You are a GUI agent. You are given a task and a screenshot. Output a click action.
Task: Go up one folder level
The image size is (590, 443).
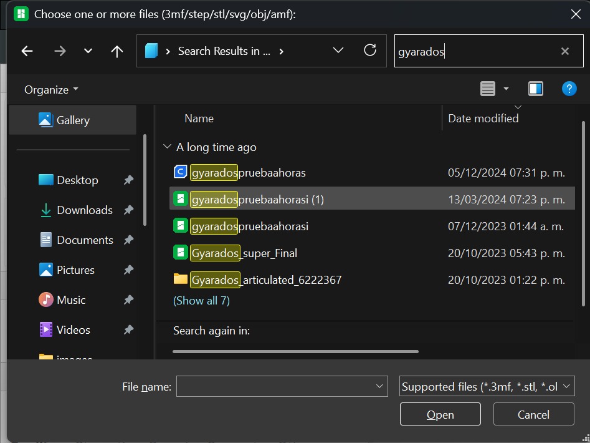(x=117, y=51)
